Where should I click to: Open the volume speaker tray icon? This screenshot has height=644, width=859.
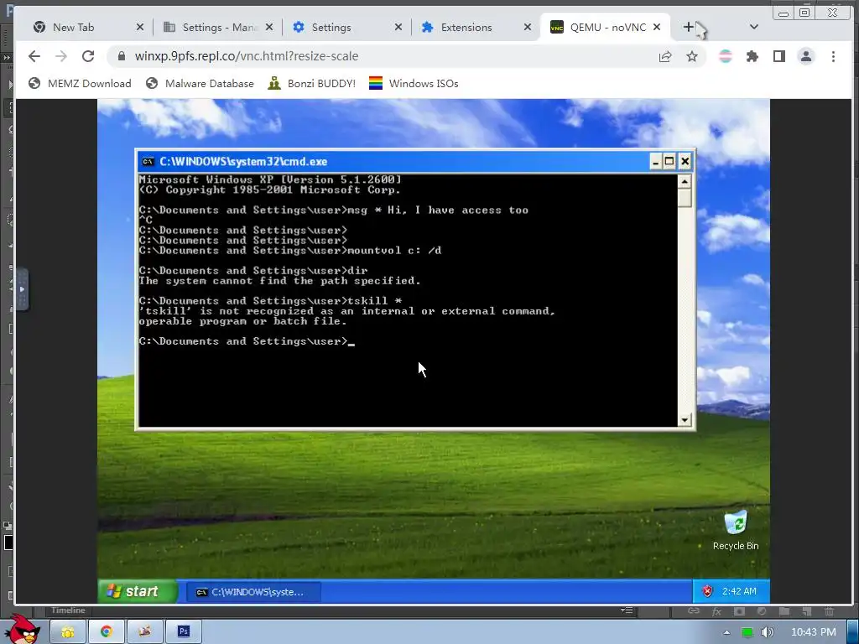(767, 632)
